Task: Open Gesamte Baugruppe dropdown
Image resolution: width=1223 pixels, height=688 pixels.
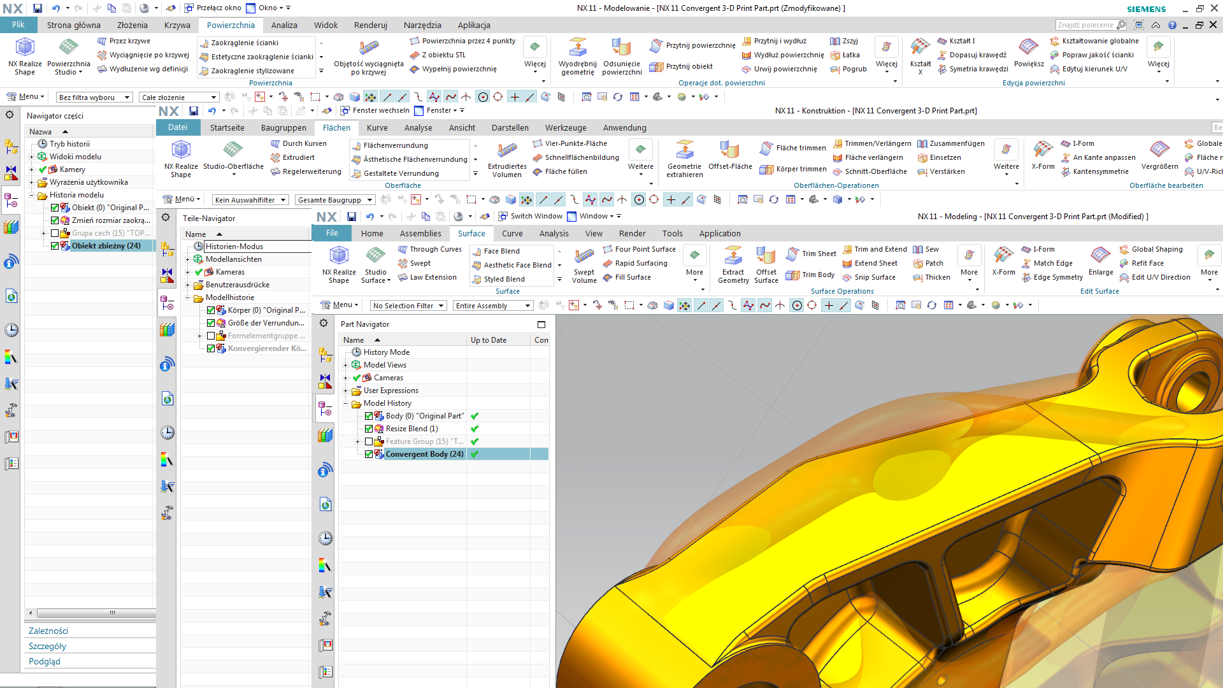Action: [334, 200]
